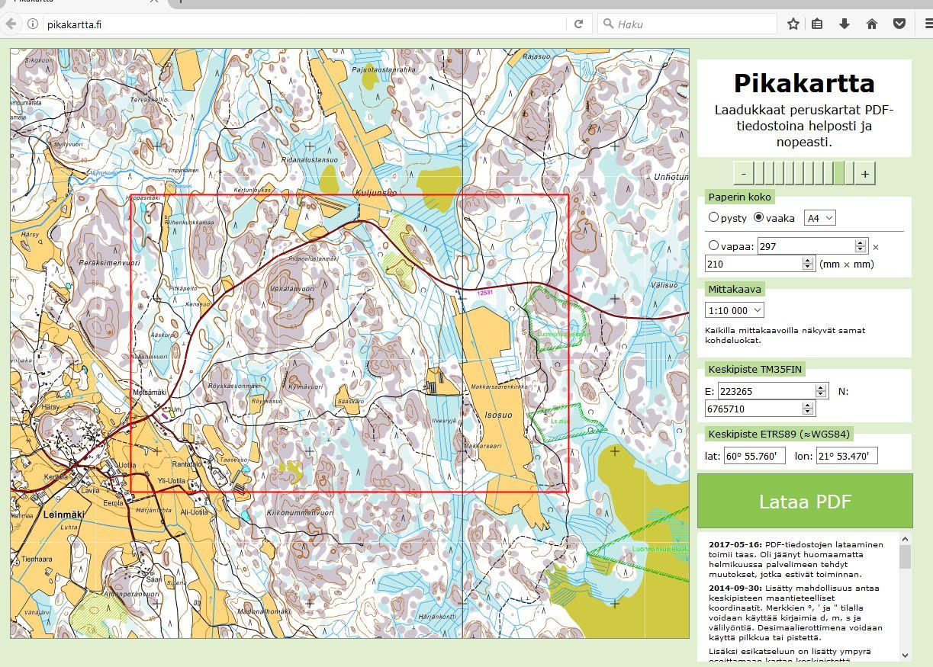View site information icon beside the URL
The image size is (933, 667).
point(33,24)
